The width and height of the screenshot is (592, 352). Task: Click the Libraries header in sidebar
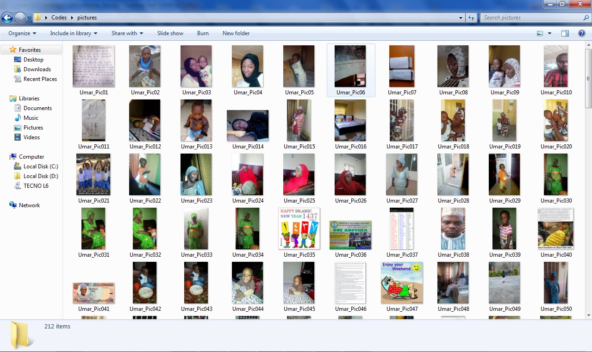coord(25,99)
